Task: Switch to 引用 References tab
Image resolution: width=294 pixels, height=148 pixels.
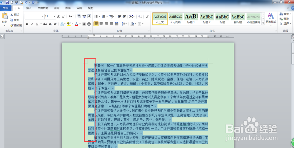Action: [x=57, y=8]
